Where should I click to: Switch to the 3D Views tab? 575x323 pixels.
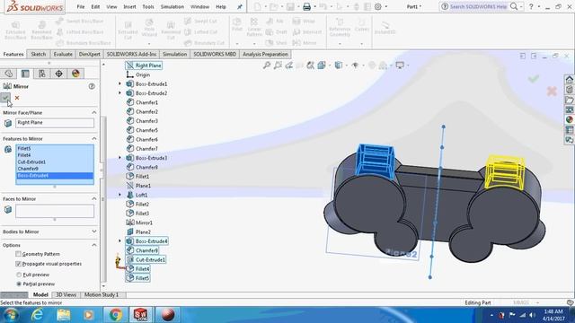[x=66, y=295]
